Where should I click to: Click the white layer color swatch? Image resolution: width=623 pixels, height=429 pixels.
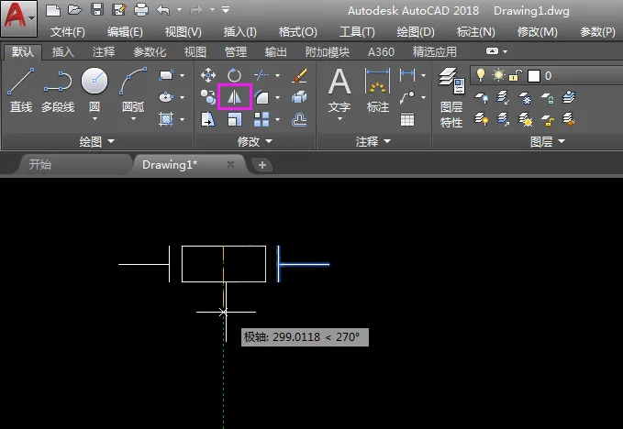[x=534, y=75]
